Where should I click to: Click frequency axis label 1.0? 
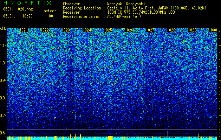coord(3,63)
